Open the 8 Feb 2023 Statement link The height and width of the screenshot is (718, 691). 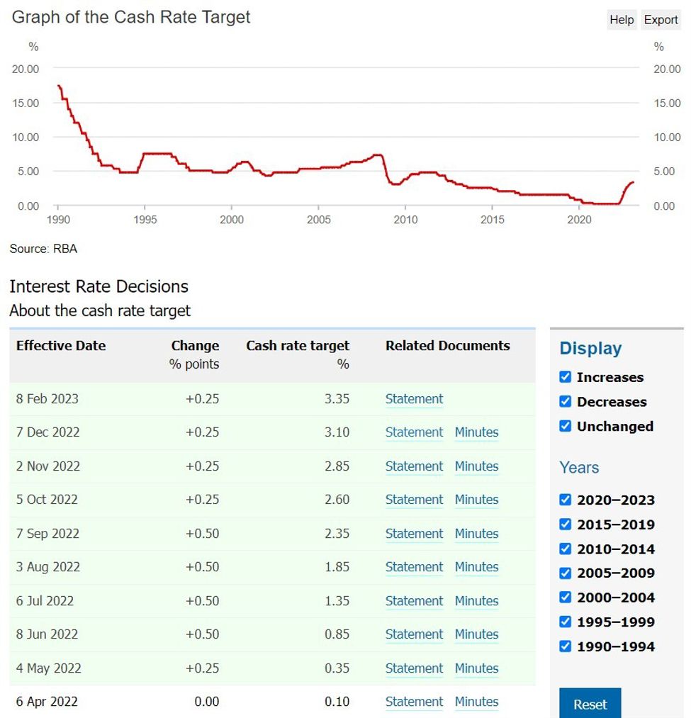[x=414, y=399]
